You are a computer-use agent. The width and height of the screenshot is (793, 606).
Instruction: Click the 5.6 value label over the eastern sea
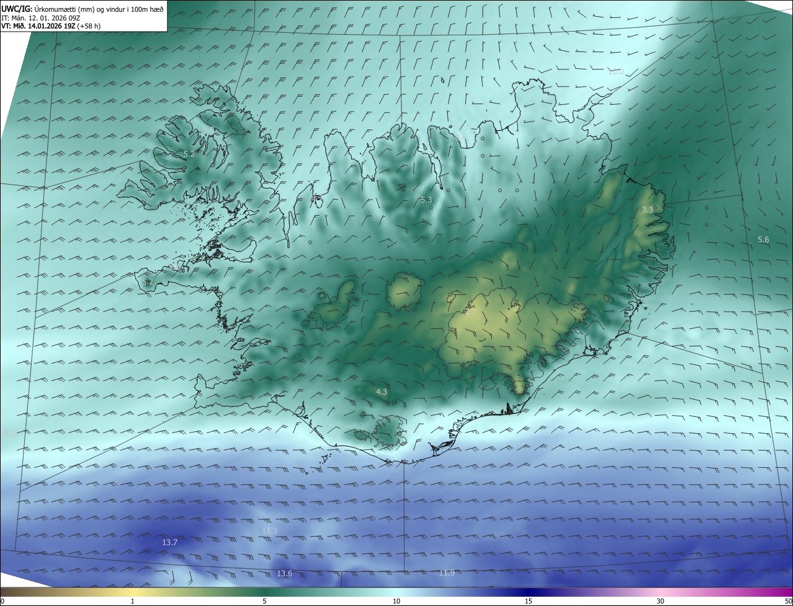pos(763,240)
